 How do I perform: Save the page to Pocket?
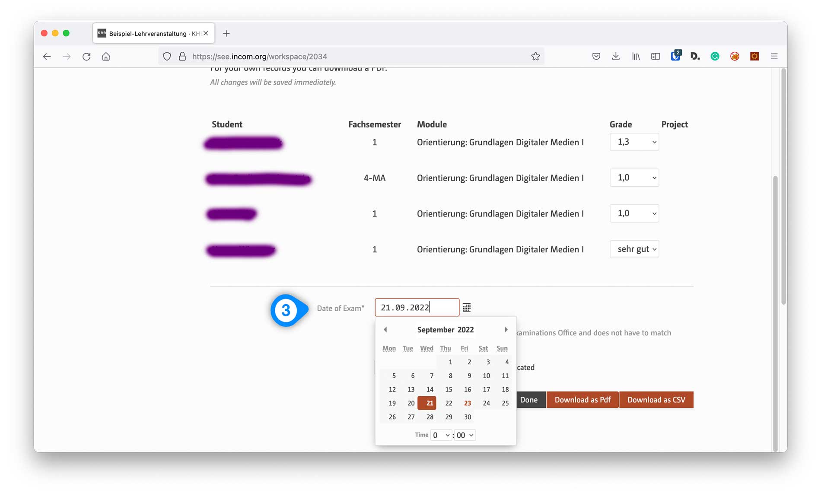point(596,56)
